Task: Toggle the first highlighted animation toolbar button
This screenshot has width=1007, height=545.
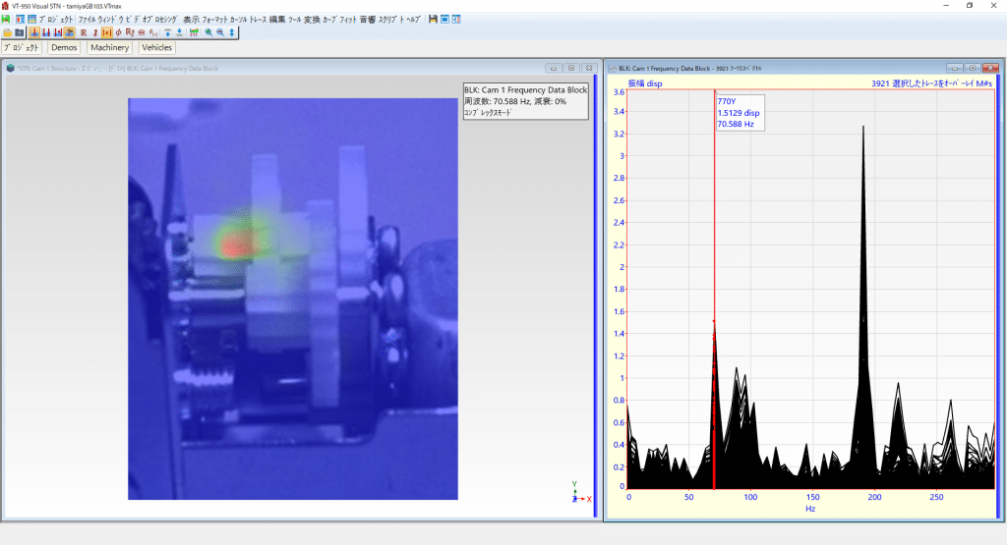Action: (x=34, y=32)
